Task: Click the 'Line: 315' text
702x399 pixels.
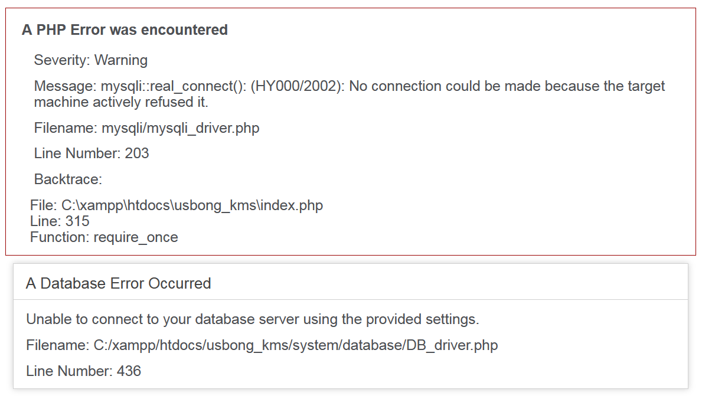Action: (60, 221)
